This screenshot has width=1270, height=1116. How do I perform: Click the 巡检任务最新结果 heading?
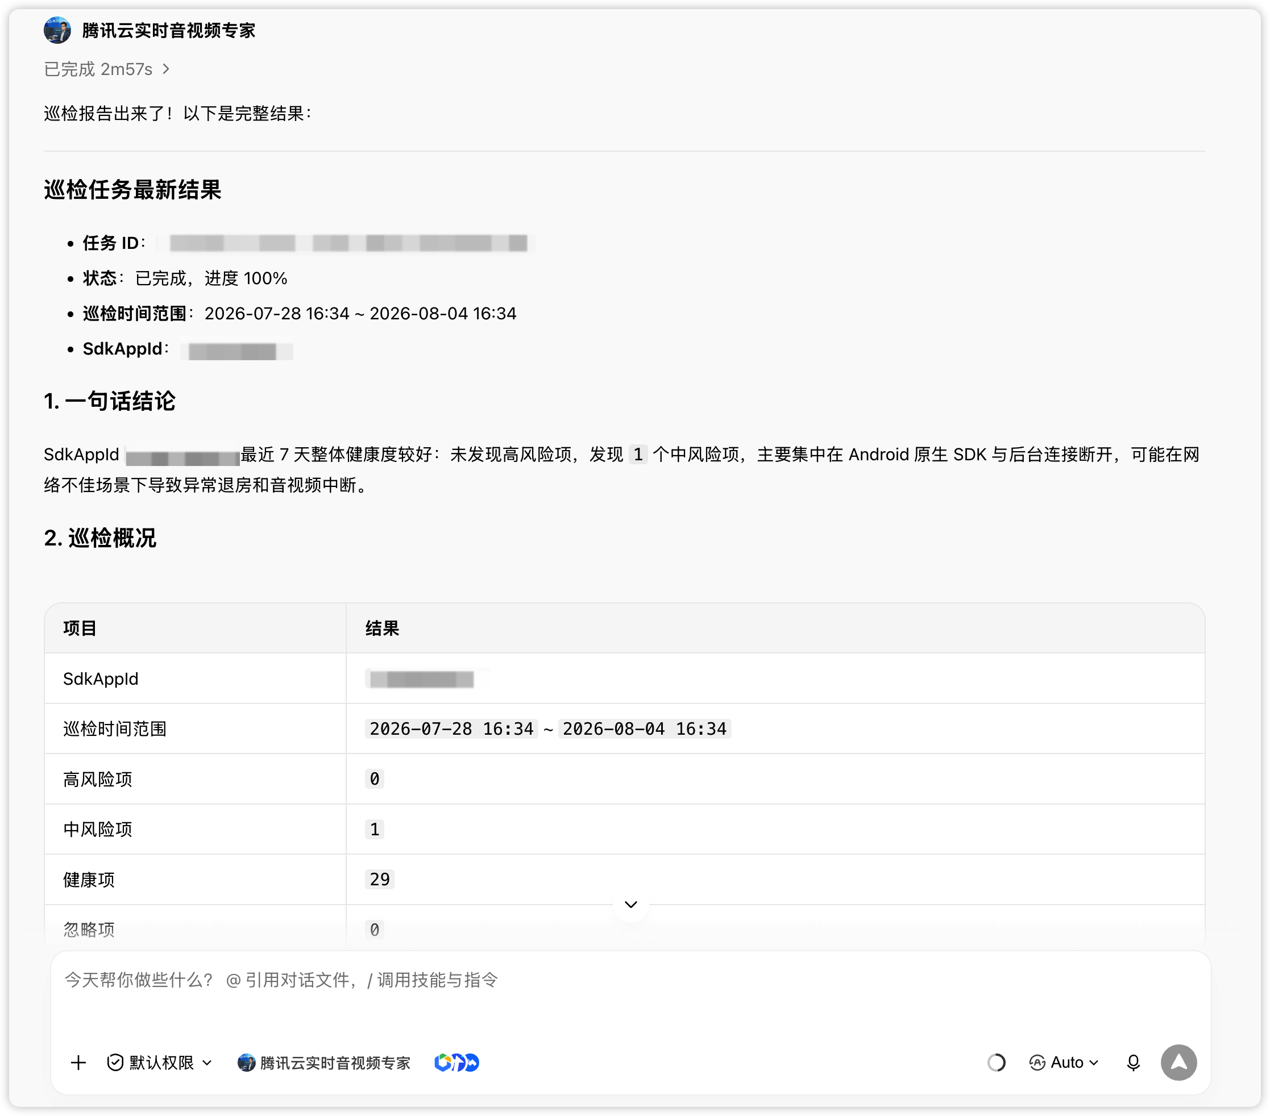click(132, 189)
